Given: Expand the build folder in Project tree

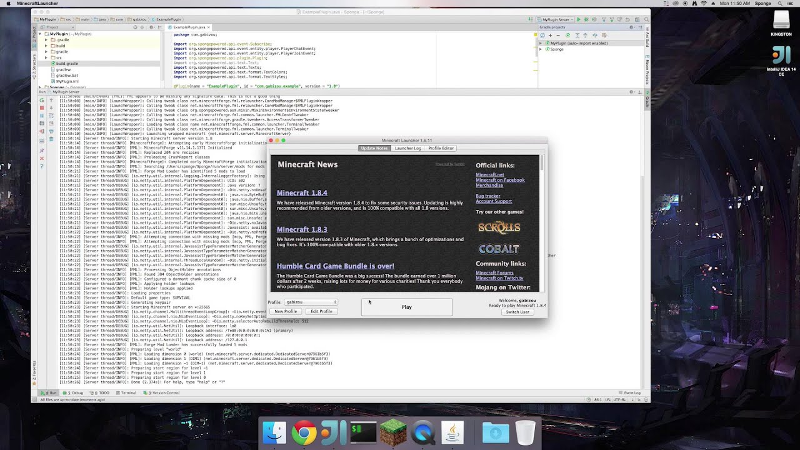Looking at the screenshot, I should click(46, 46).
